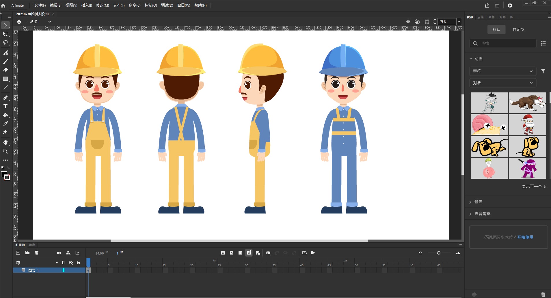Select the Classic Brush tool
This screenshot has height=298, width=551.
[x=5, y=61]
